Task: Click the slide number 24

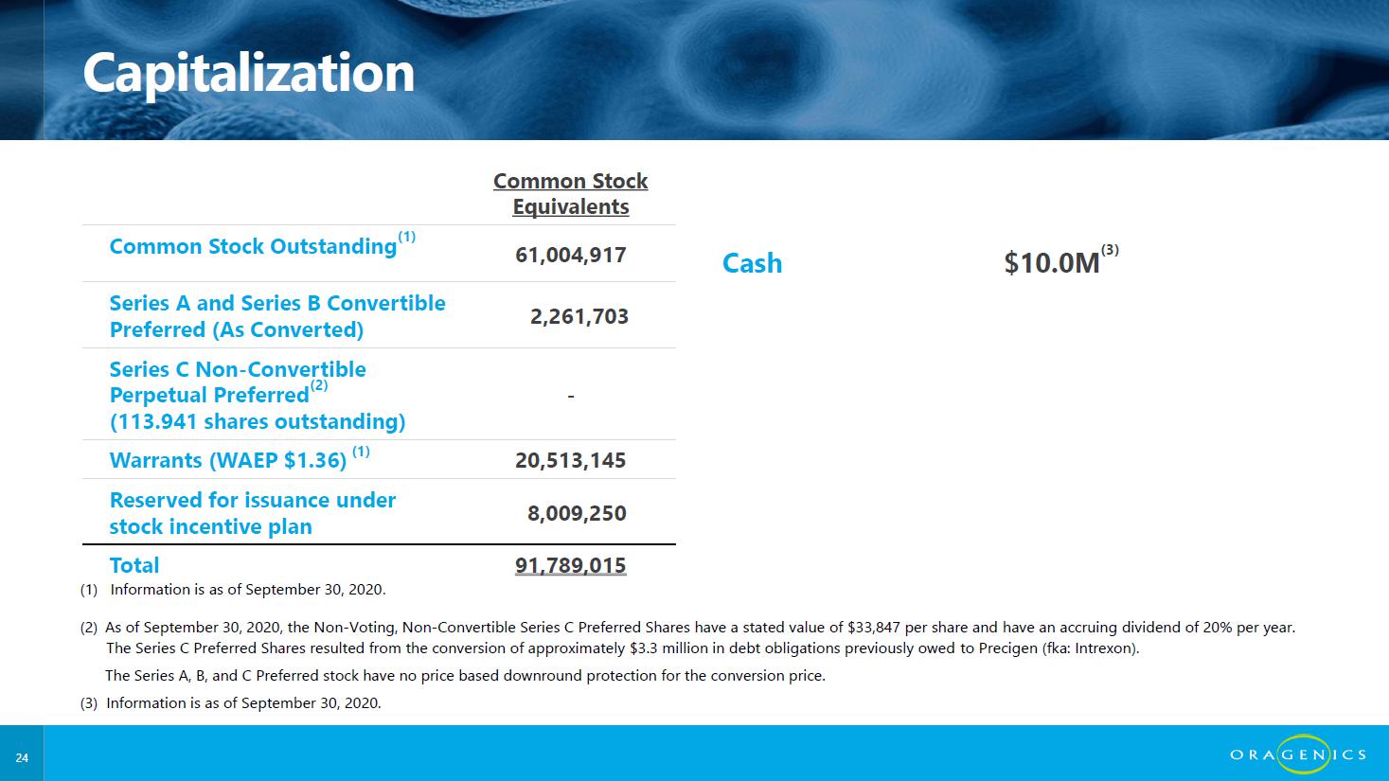Action: click(x=22, y=758)
